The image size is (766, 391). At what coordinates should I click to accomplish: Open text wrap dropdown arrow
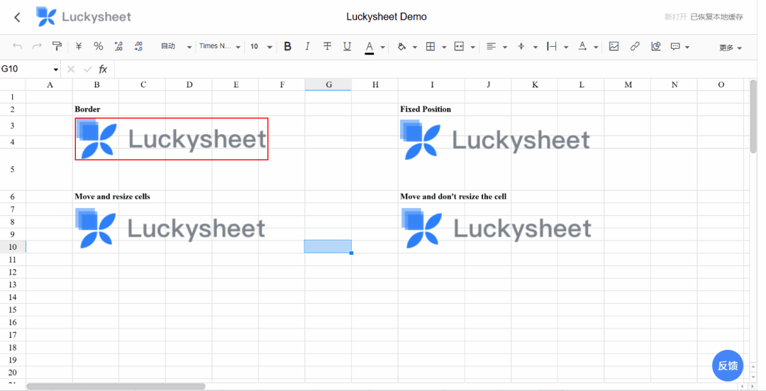click(x=566, y=48)
